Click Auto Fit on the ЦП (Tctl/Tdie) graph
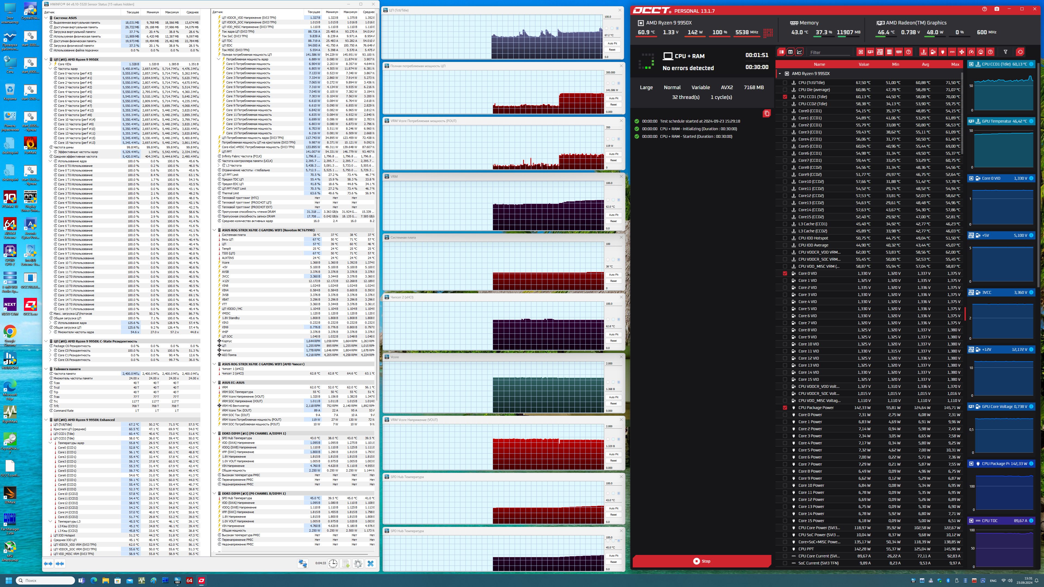The height and width of the screenshot is (587, 1044). tap(612, 43)
